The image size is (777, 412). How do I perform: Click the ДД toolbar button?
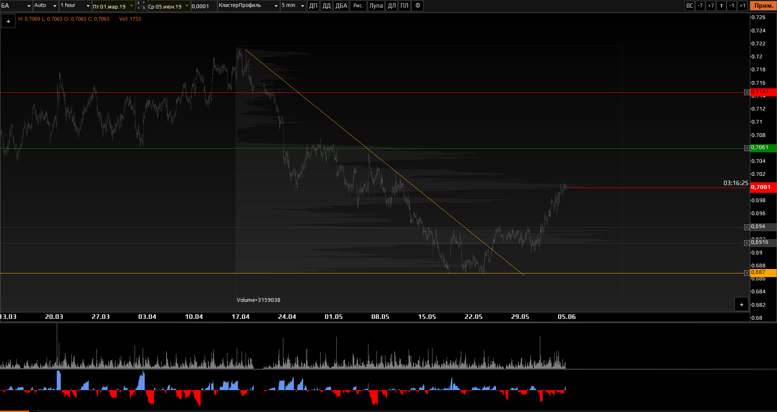tap(326, 6)
